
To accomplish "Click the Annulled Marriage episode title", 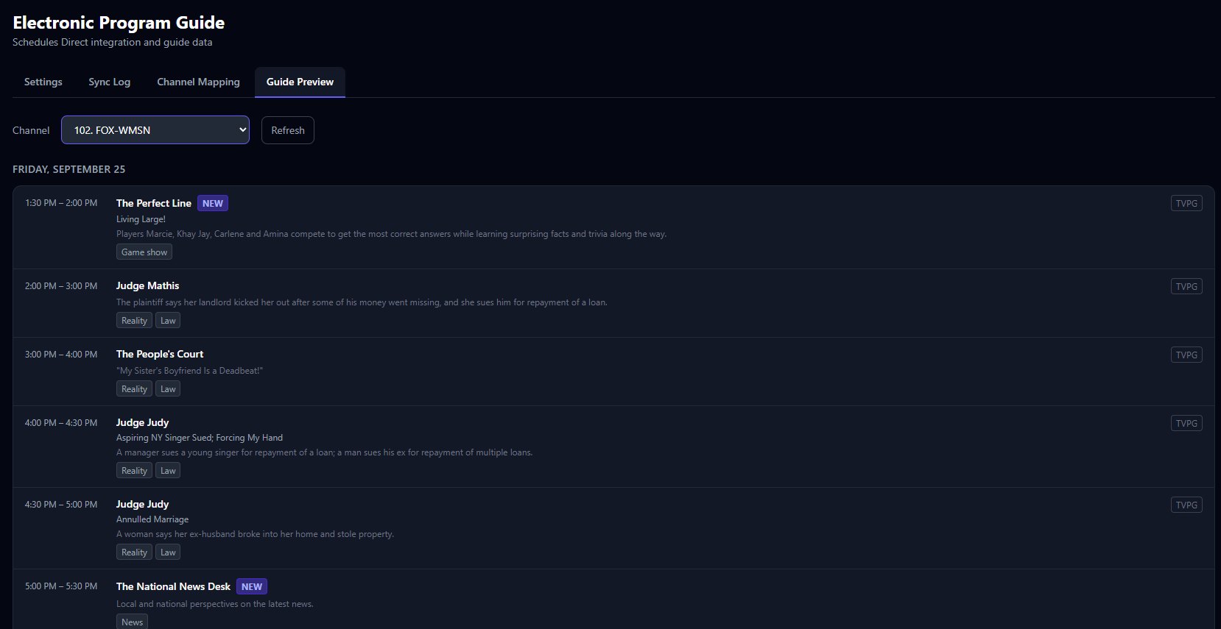I will coord(152,519).
